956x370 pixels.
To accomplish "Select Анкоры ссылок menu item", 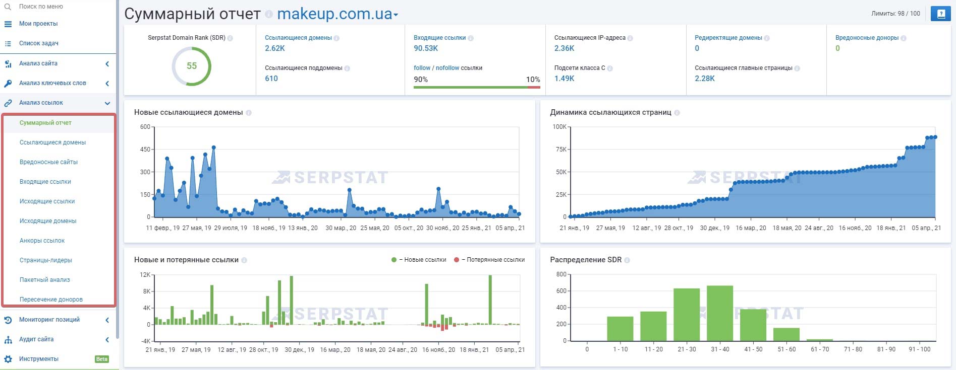I will (x=42, y=241).
